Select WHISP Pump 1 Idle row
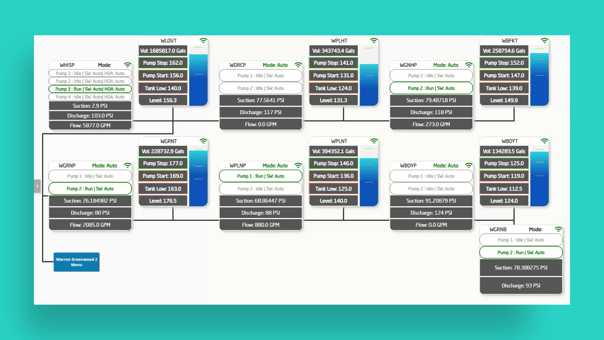604x340 pixels. click(x=90, y=73)
